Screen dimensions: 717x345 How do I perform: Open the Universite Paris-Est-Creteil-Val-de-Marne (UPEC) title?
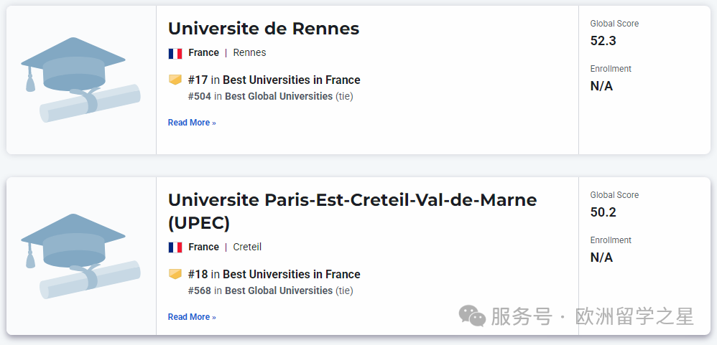(x=352, y=211)
